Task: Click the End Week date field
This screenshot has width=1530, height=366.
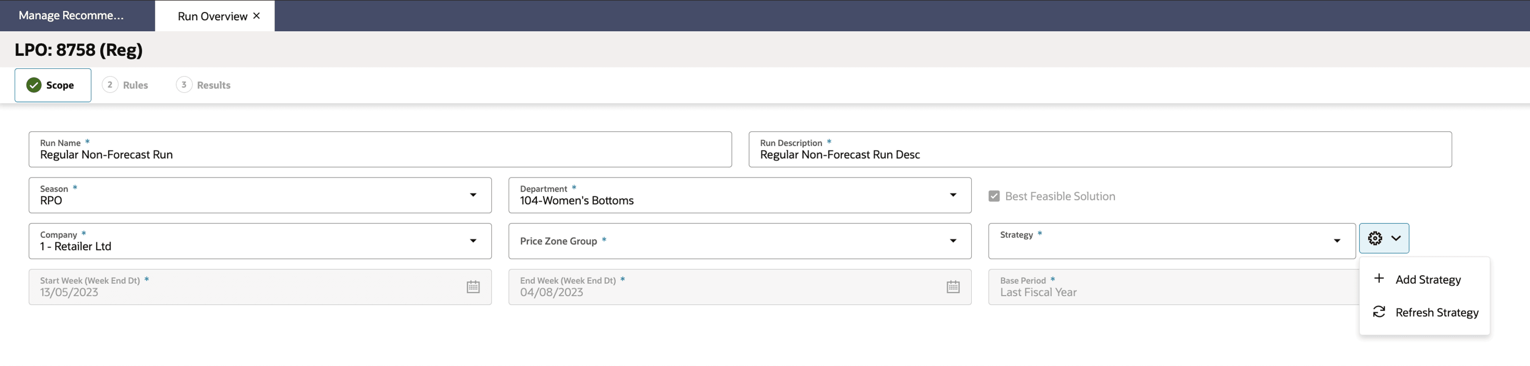Action: point(740,287)
